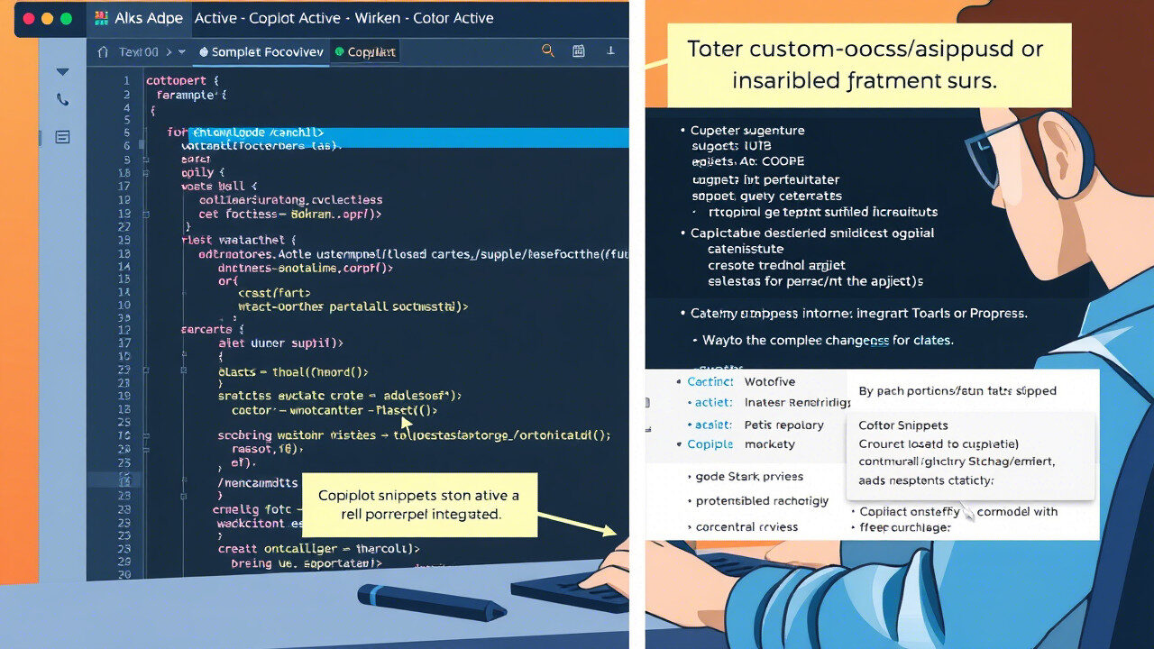This screenshot has width=1154, height=649.
Task: Select the Copiple markety list entry
Action: coord(739,443)
